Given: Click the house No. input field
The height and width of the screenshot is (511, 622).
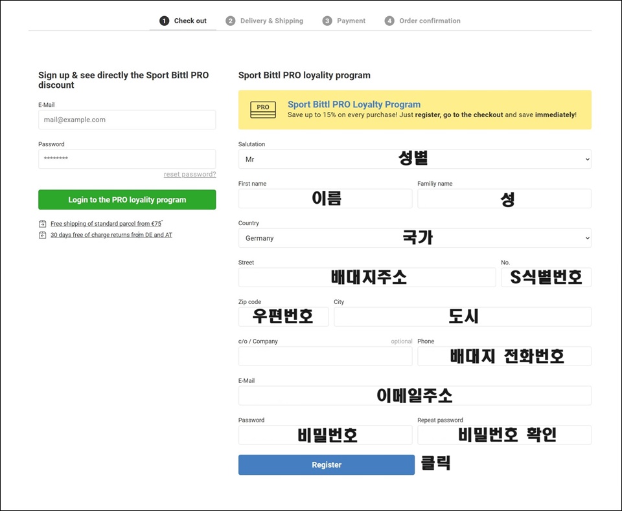Looking at the screenshot, I should click(x=546, y=277).
